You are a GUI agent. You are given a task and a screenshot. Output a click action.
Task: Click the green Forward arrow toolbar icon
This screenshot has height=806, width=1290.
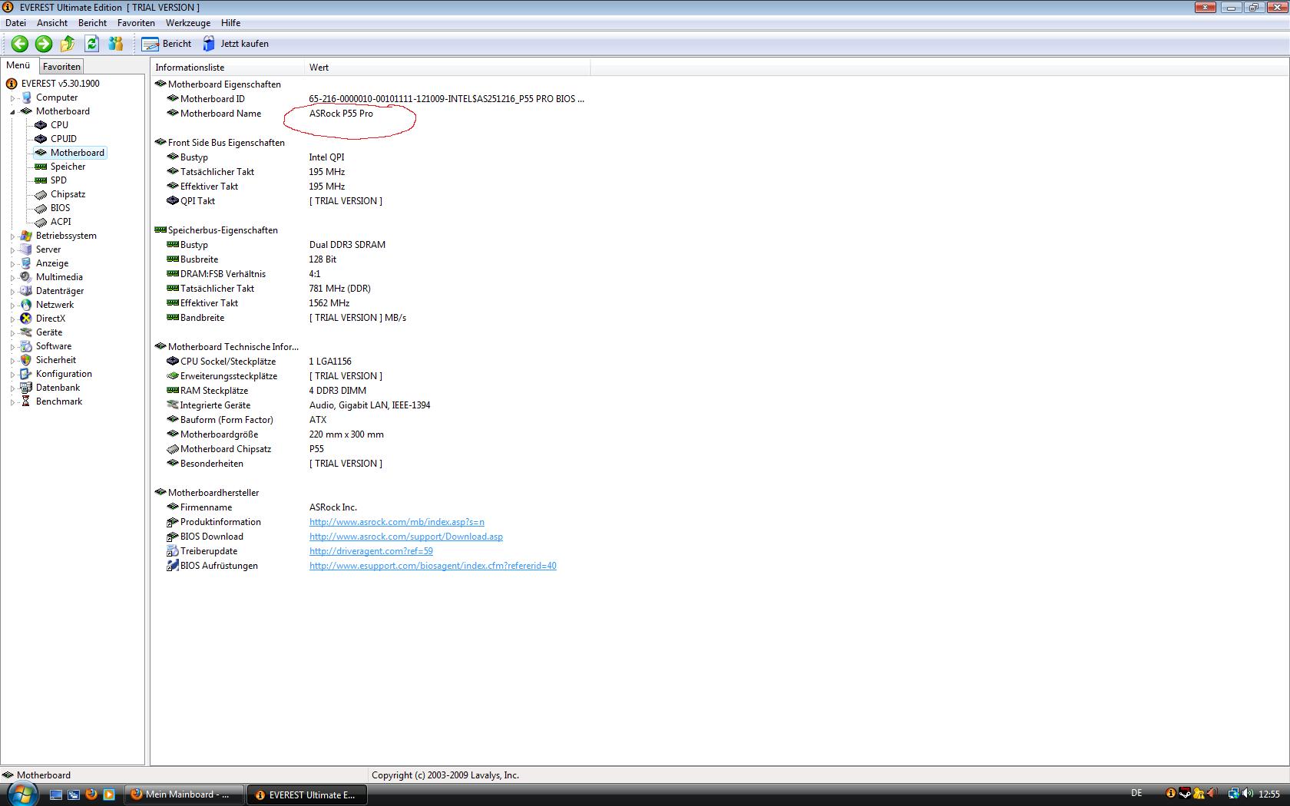(x=44, y=44)
